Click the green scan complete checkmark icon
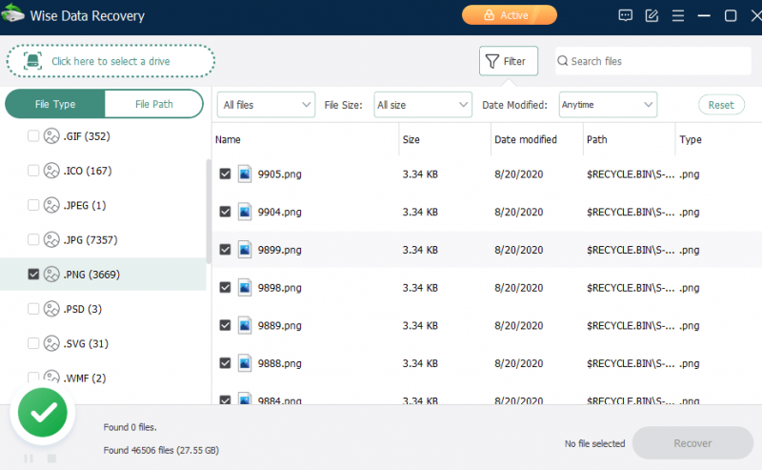 (x=43, y=413)
